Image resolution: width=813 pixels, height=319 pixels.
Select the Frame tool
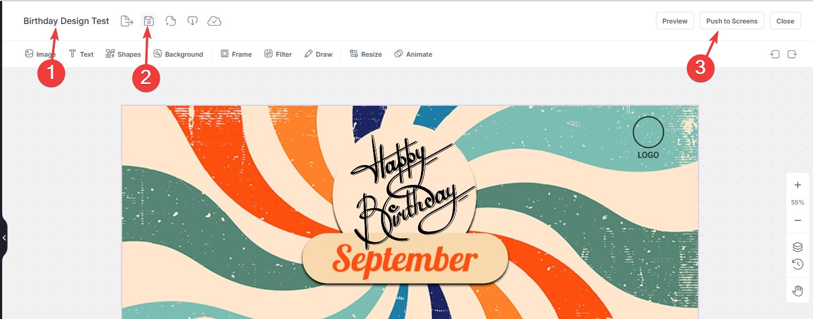236,54
